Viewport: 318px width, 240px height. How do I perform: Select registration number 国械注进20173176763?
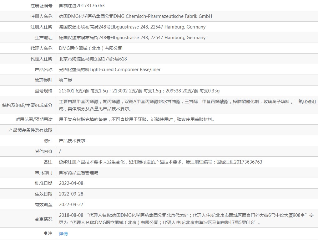[x=82, y=6]
